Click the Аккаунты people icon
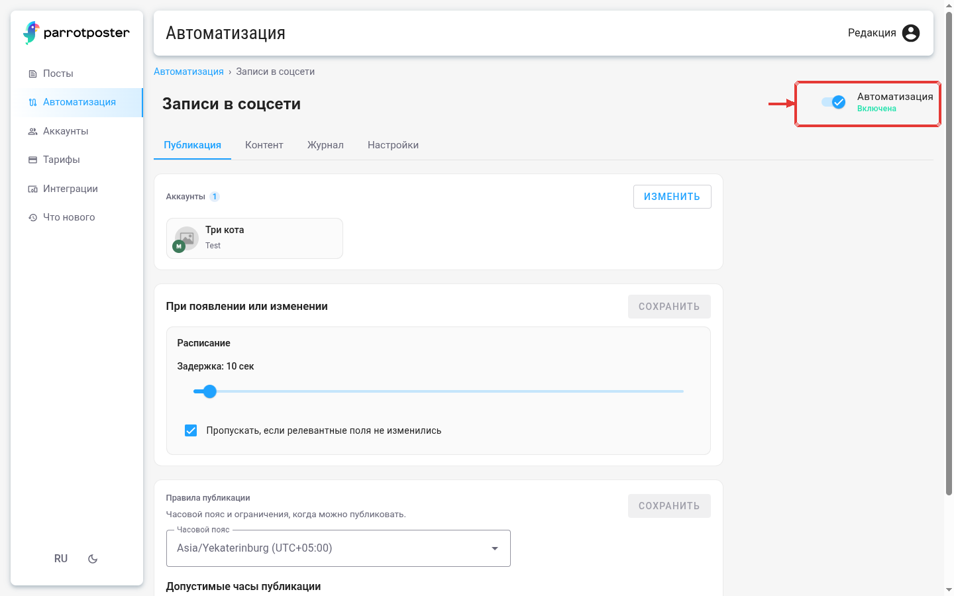 (32, 131)
